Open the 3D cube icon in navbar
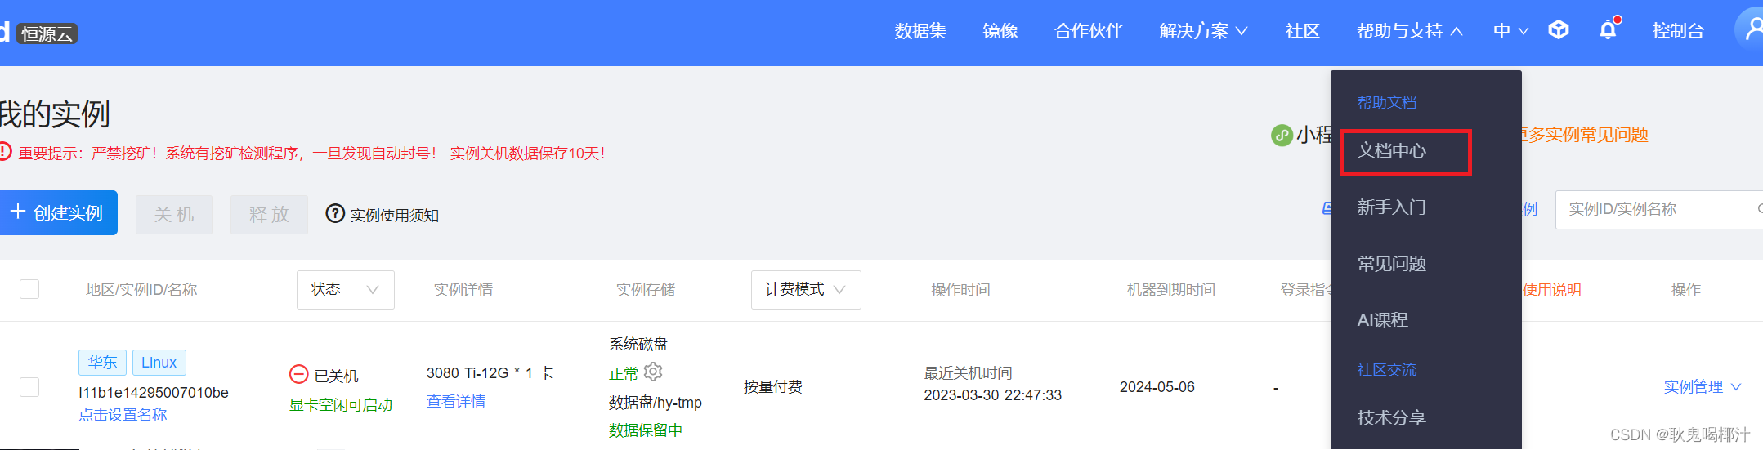The height and width of the screenshot is (450, 1763). coord(1559,30)
